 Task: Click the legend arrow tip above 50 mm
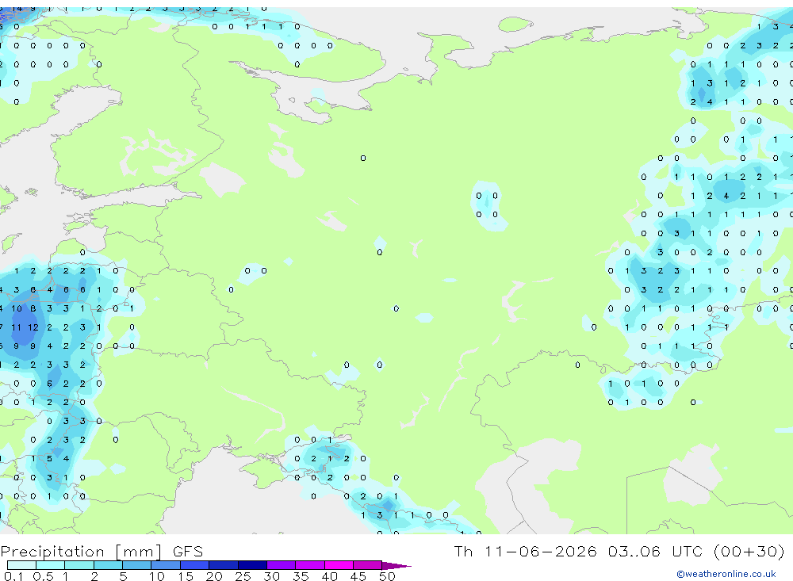coord(396,566)
